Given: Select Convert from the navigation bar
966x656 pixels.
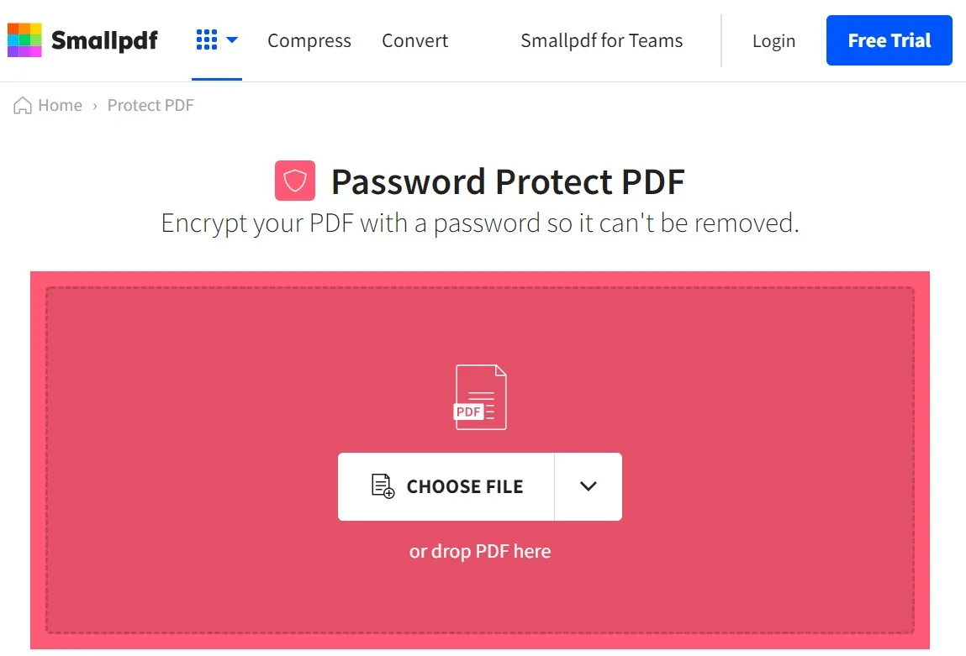Looking at the screenshot, I should [414, 40].
